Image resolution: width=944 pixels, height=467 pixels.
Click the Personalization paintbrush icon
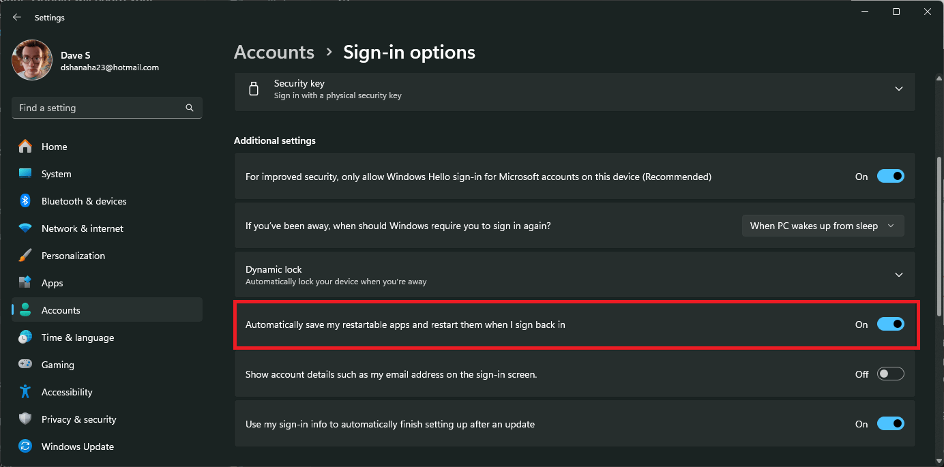[25, 256]
